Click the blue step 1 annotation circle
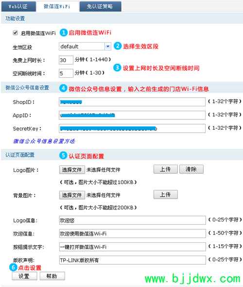This screenshot has width=243, height=287. pyautogui.click(x=64, y=33)
